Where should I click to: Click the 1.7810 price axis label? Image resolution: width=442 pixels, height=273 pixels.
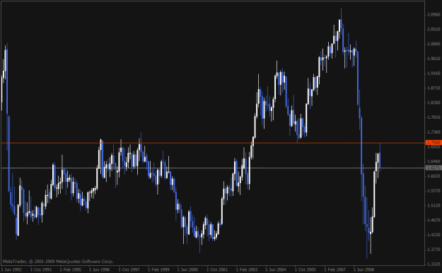point(434,117)
